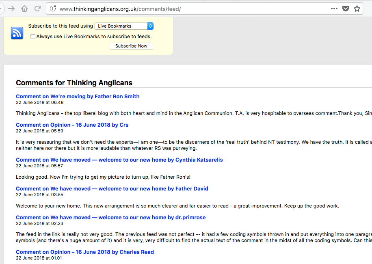The image size is (372, 264).
Task: Click the browser forward arrow
Action: tap(11, 9)
